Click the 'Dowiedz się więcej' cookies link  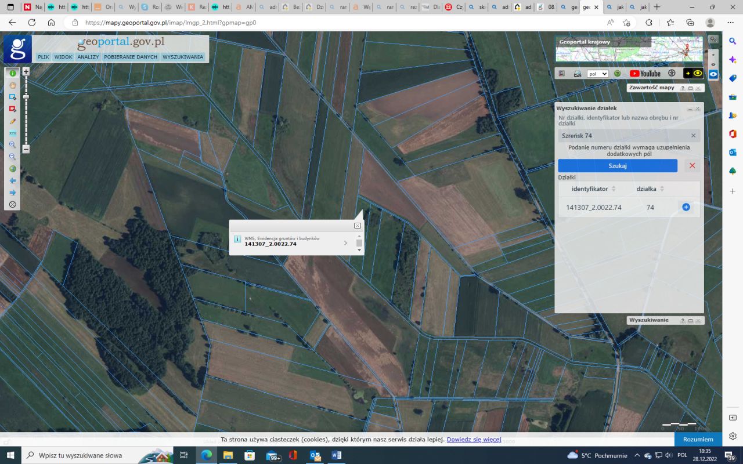[474, 440]
